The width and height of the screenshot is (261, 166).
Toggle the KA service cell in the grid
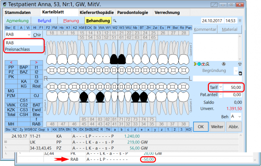[24, 81]
